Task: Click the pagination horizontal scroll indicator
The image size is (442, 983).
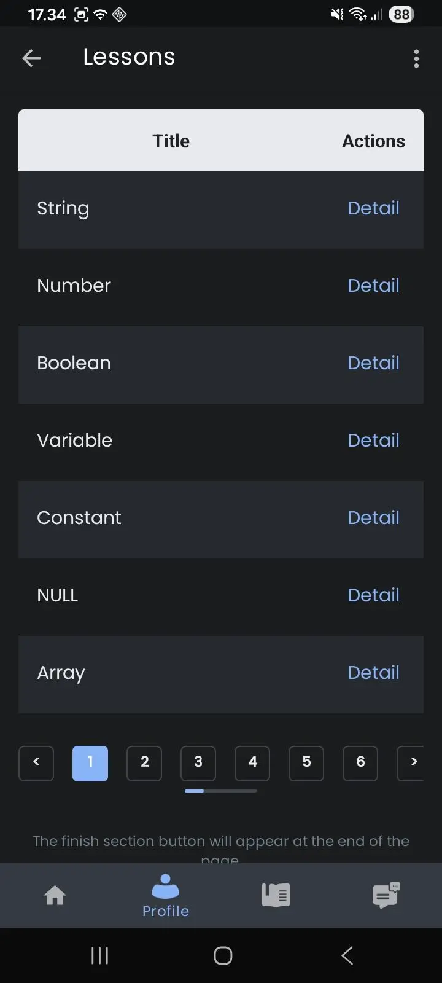Action: (221, 791)
